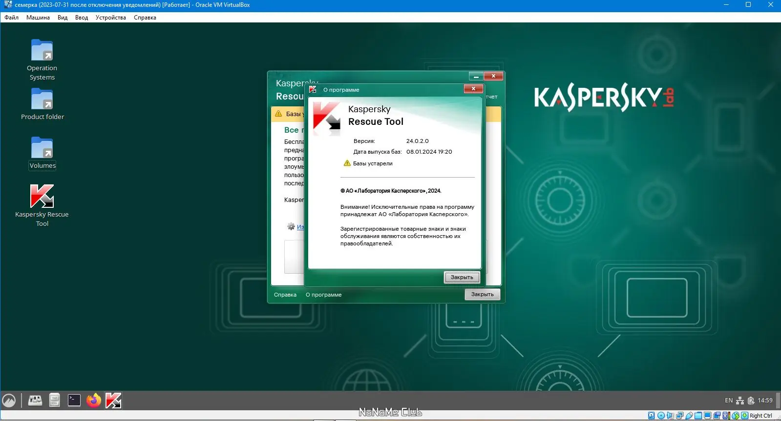
Task: Select the Operation Systems desktop folder
Action: [x=42, y=60]
